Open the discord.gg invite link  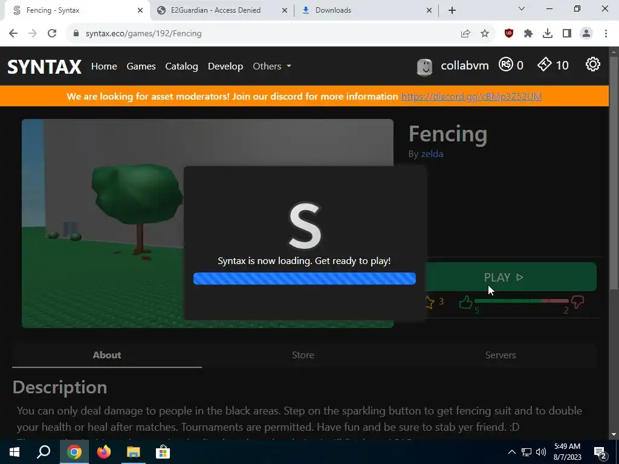[471, 97]
